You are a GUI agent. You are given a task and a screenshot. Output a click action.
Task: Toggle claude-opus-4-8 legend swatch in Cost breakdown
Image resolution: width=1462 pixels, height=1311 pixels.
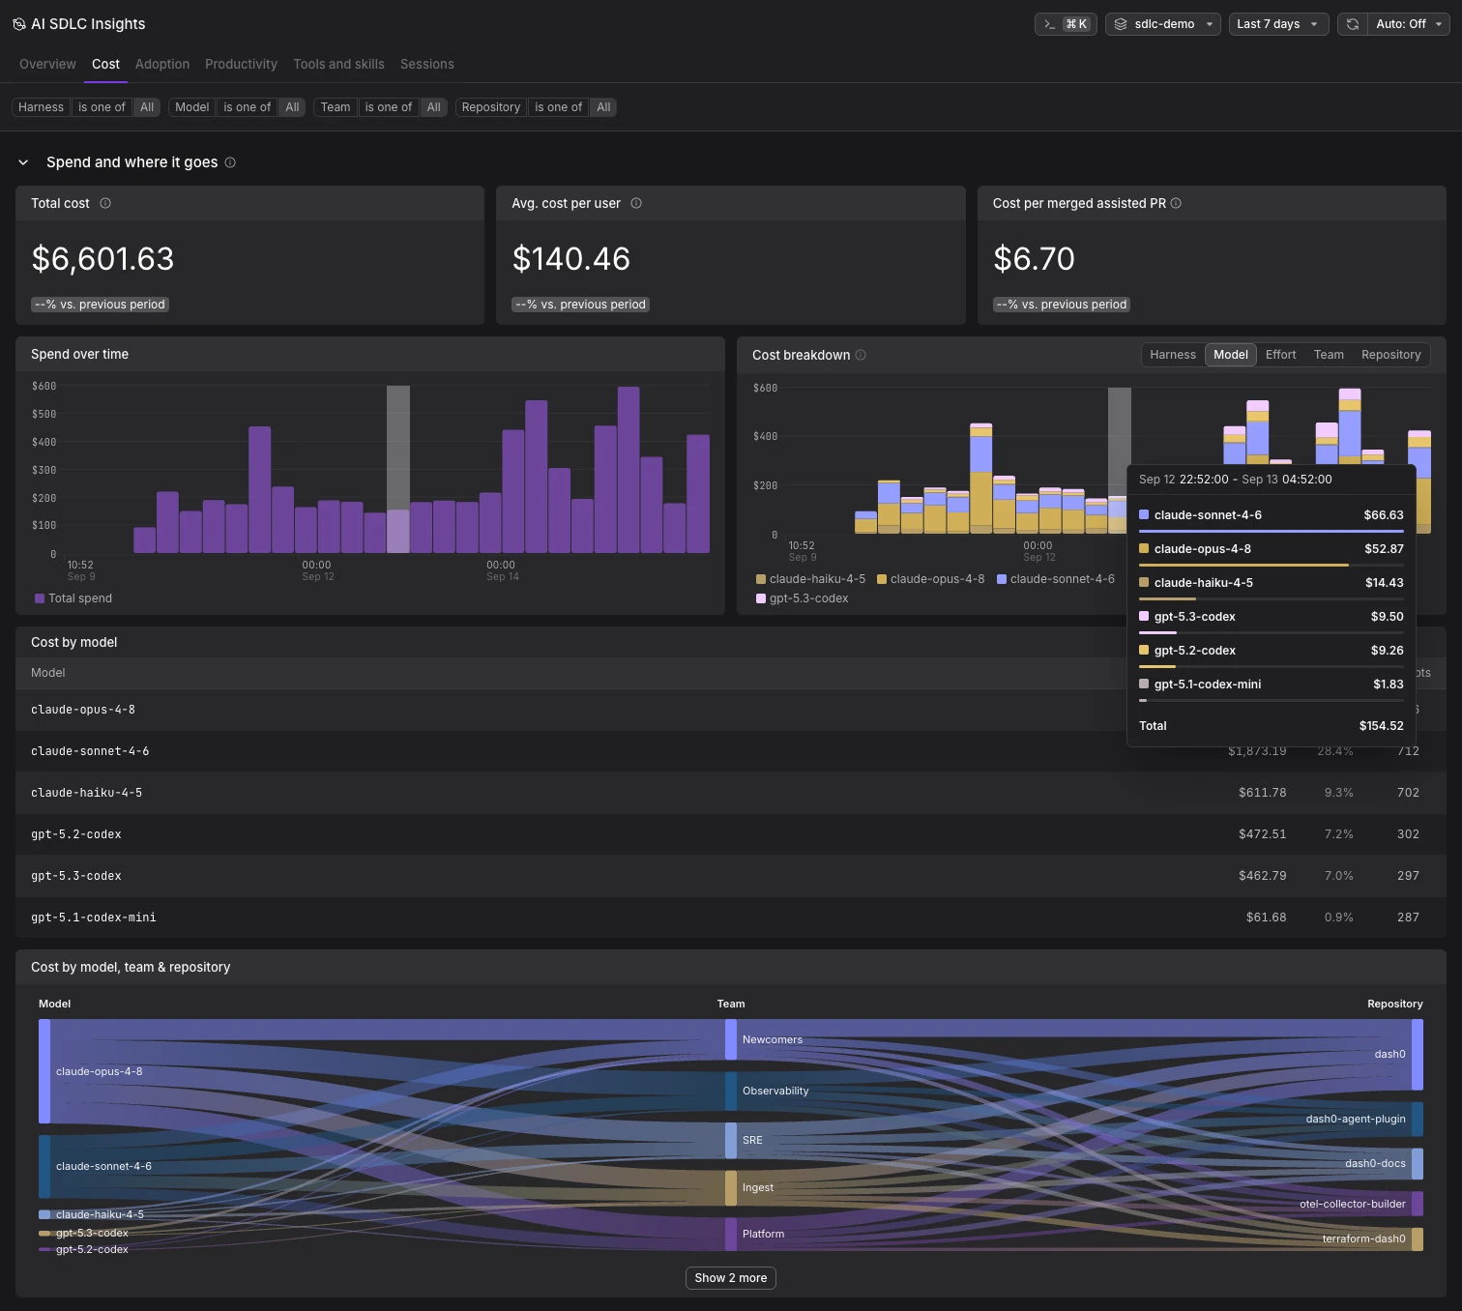pyautogui.click(x=882, y=579)
